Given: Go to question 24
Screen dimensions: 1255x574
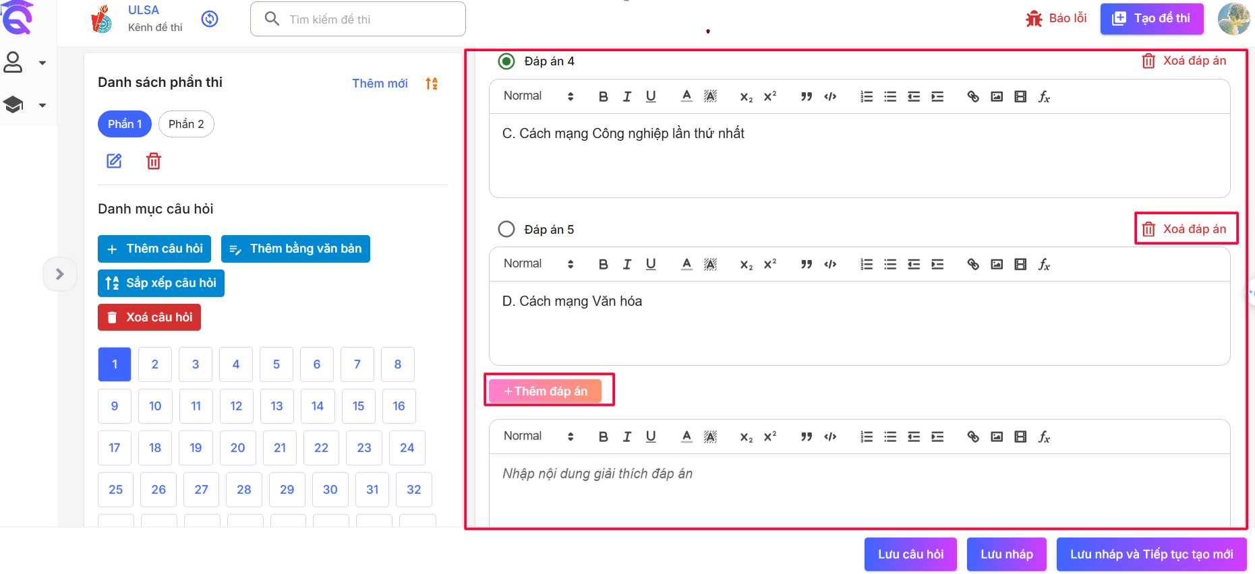Looking at the screenshot, I should pos(407,448).
